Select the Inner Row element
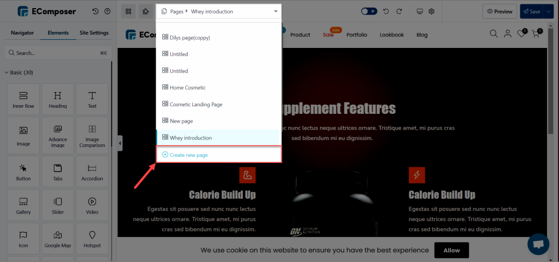This screenshot has height=262, width=559. tap(23, 100)
